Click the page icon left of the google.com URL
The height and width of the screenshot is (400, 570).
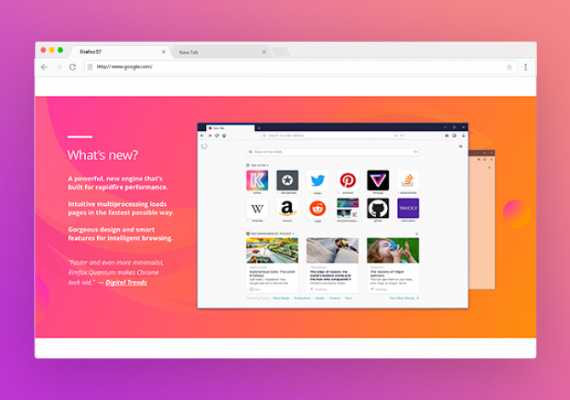[90, 67]
